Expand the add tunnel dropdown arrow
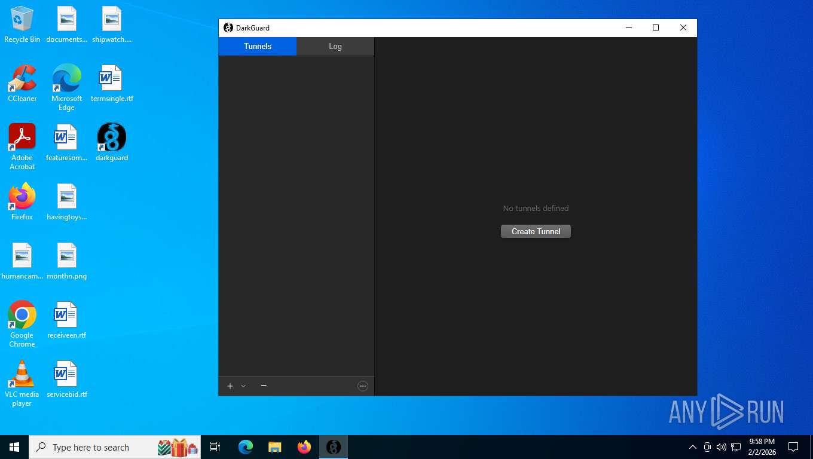 (243, 386)
